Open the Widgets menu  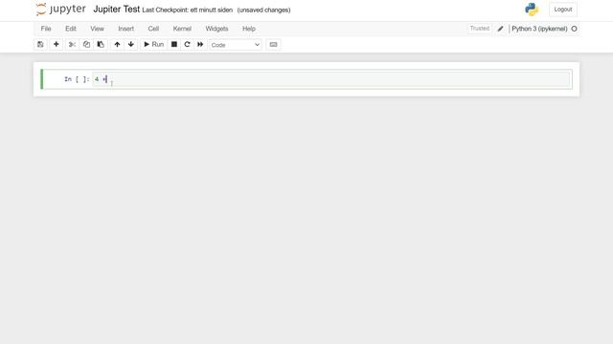tap(216, 29)
